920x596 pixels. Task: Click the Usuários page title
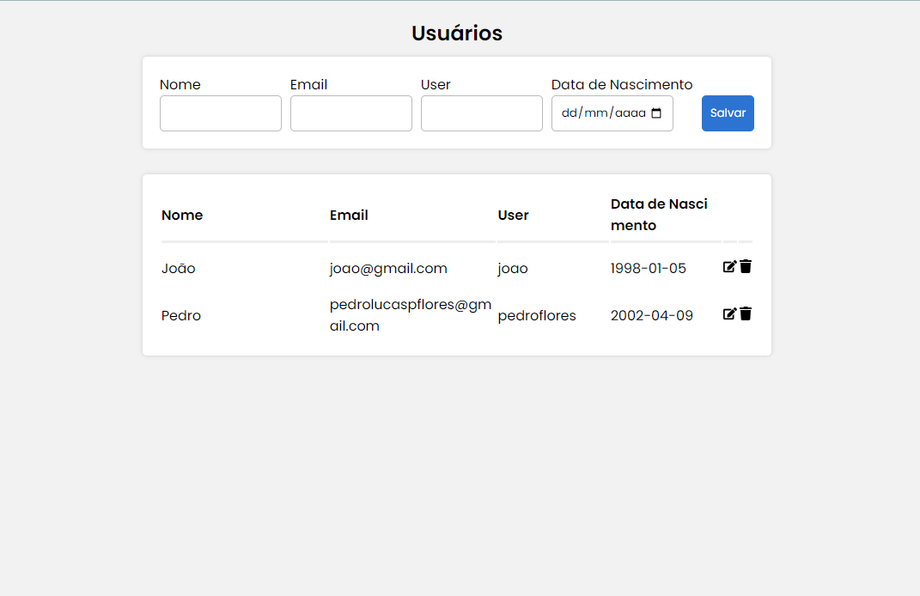coord(456,33)
